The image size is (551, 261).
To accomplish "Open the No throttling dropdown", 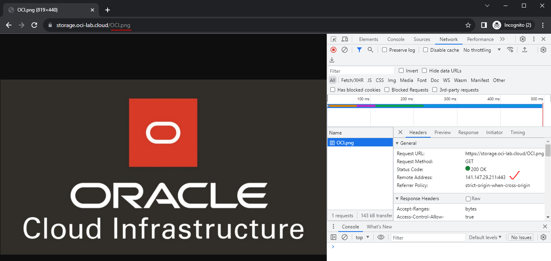I will 482,50.
